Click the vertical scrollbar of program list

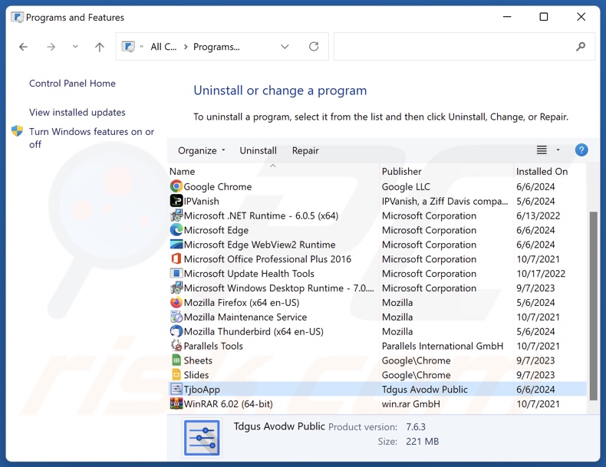pos(592,307)
